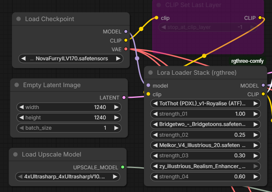This screenshot has width=272, height=192.
Task: Click the CLIP output socket on Load Checkpoint
Action: click(x=126, y=40)
